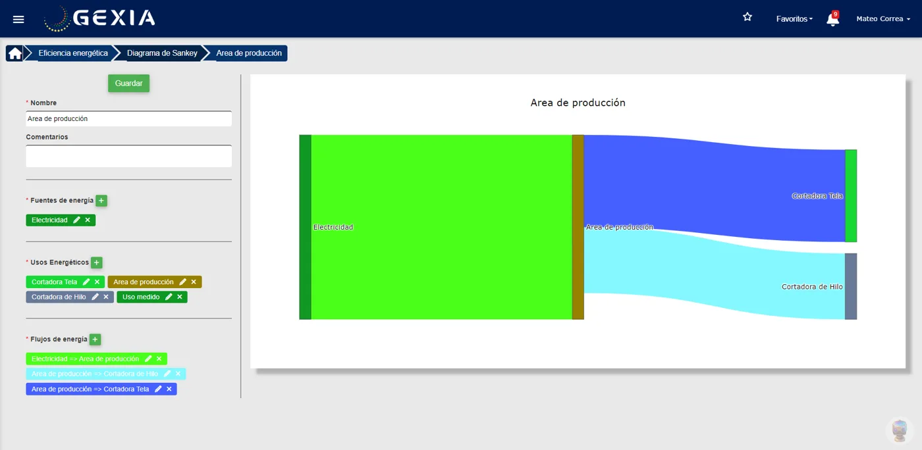This screenshot has width=922, height=450.
Task: Open the Favoritos dropdown
Action: pyautogui.click(x=794, y=19)
